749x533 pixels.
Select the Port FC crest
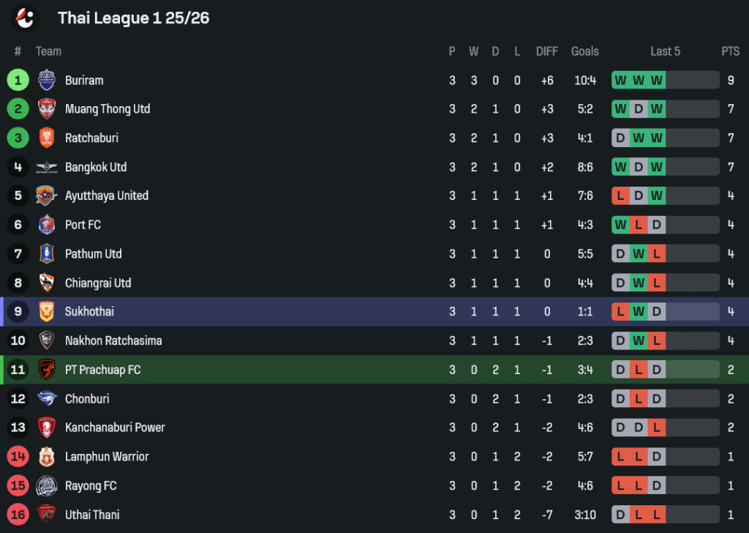pyautogui.click(x=46, y=225)
